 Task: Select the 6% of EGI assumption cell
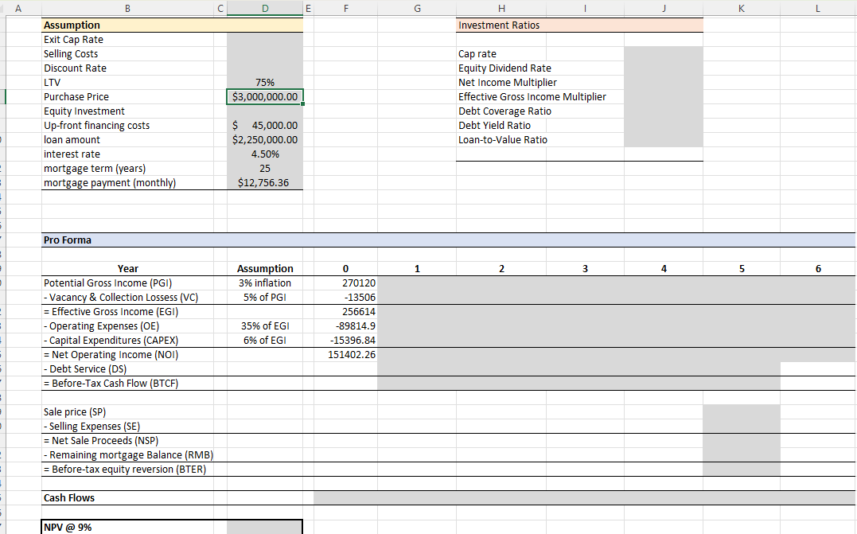click(x=265, y=340)
